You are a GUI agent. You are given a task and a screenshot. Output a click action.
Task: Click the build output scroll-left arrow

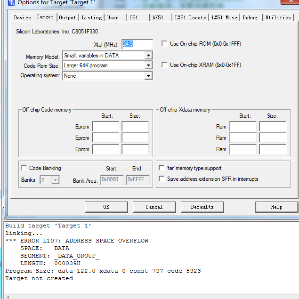8,297
